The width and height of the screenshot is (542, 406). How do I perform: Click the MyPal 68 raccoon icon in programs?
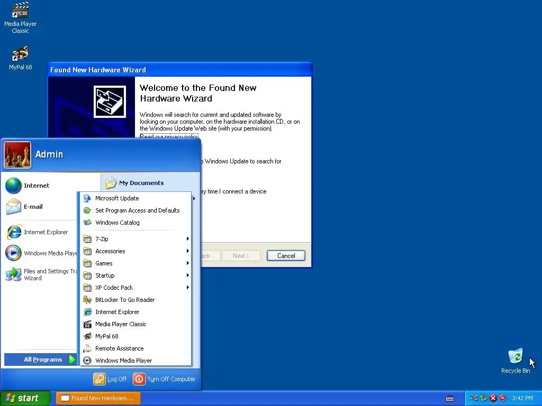[87, 336]
